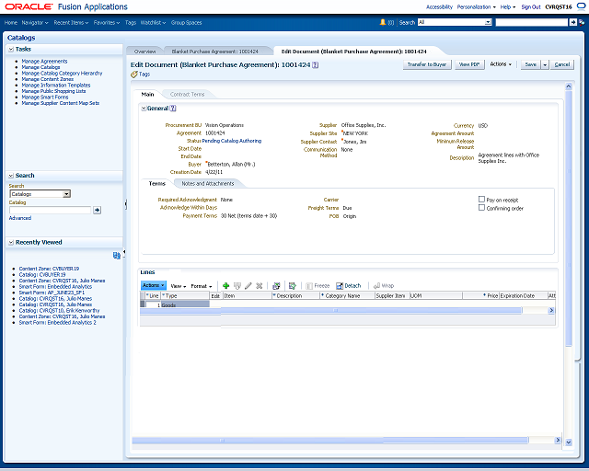
Task: Click the delete X icon in Lines toolbar
Action: (260, 286)
